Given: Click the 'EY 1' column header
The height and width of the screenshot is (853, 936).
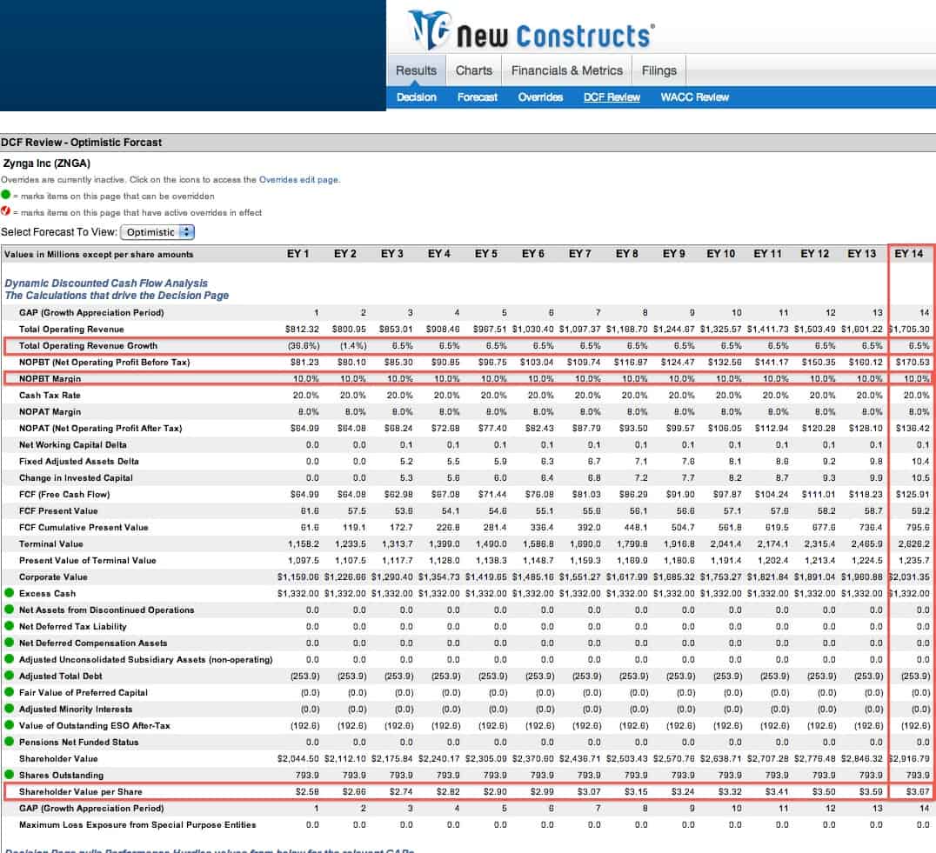Looking at the screenshot, I should point(298,254).
